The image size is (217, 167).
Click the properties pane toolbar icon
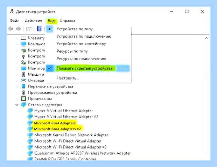click(x=29, y=29)
